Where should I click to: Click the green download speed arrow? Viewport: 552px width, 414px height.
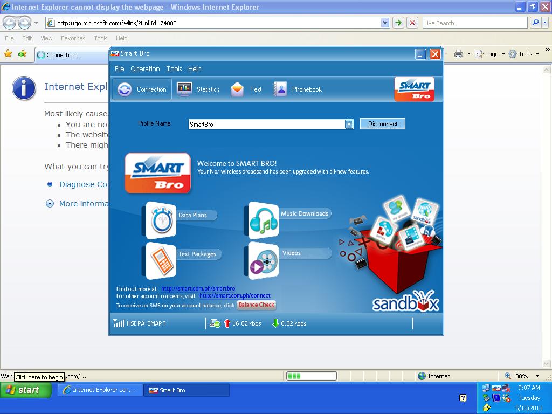pyautogui.click(x=275, y=323)
